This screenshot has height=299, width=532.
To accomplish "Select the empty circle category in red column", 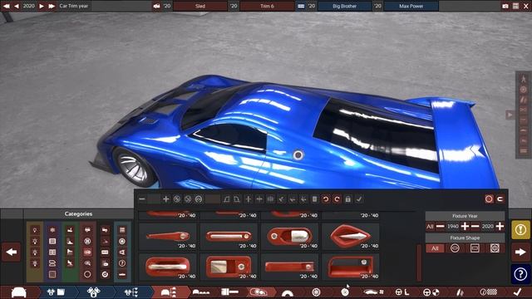I will click(87, 274).
